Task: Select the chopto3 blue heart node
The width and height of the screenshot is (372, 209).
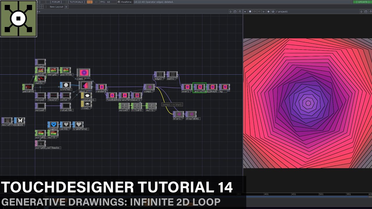Action: pyautogui.click(x=53, y=125)
